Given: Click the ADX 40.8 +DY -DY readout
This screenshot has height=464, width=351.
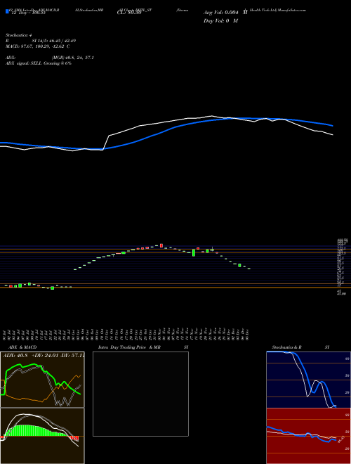Looking at the screenshot, I should click(x=44, y=355).
